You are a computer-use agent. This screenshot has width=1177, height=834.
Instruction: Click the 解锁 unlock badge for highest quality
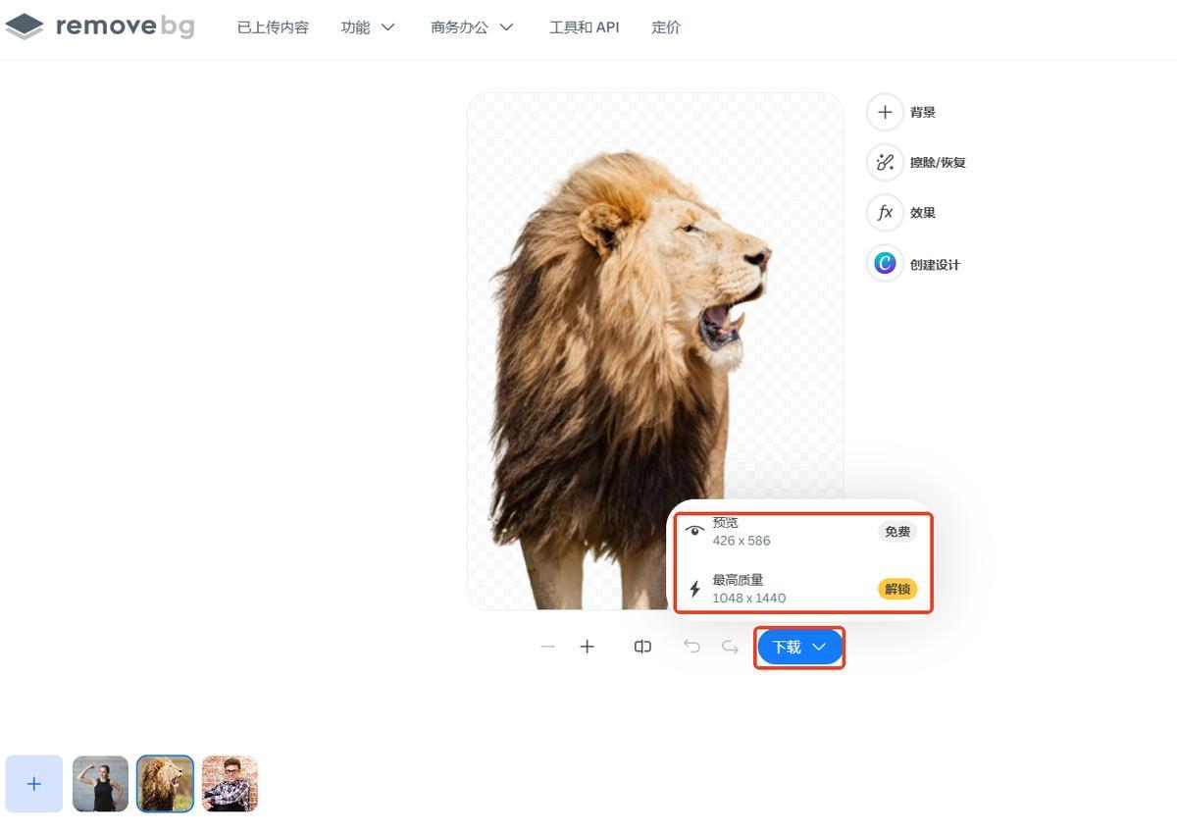point(896,589)
